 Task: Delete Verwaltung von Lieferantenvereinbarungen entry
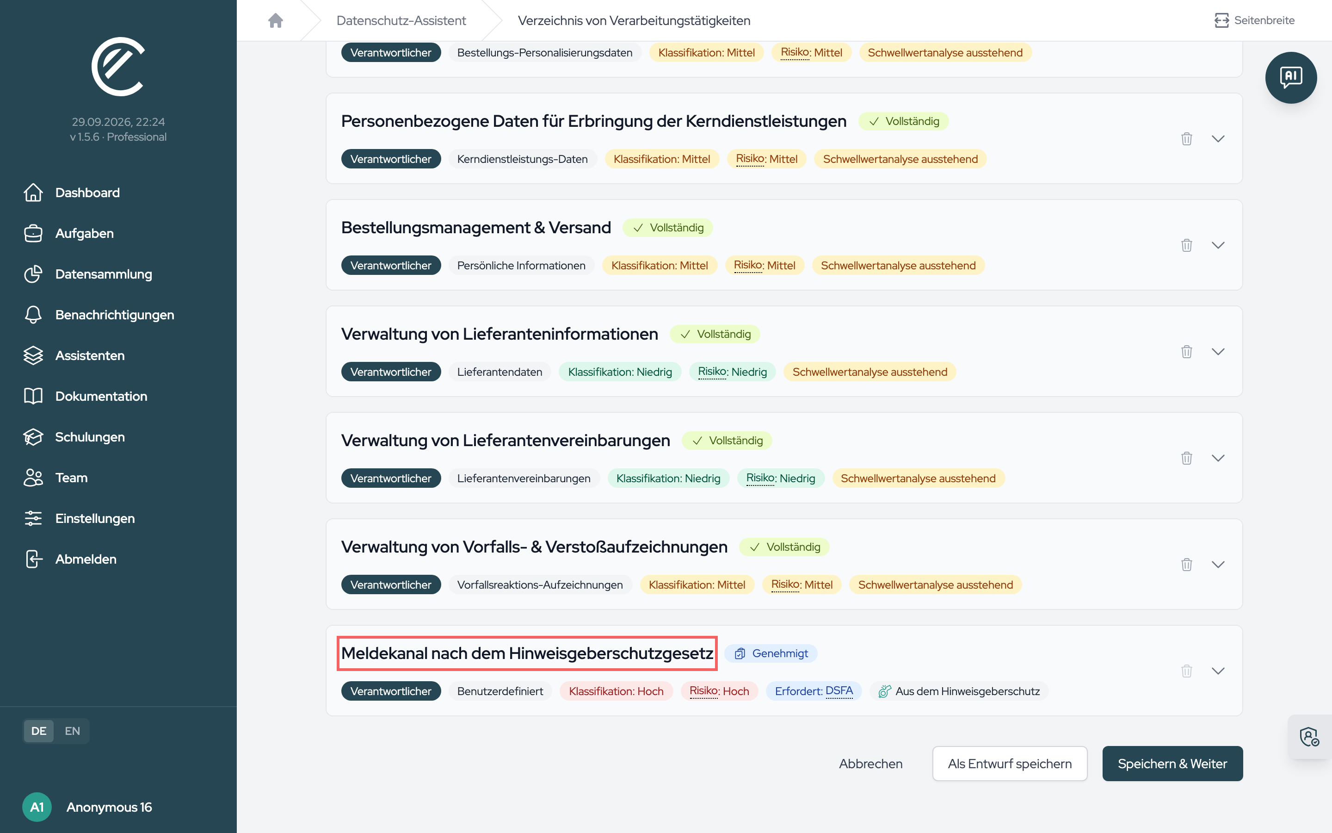coord(1186,457)
